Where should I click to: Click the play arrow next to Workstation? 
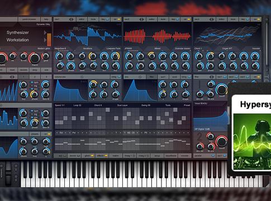pyautogui.click(x=45, y=40)
